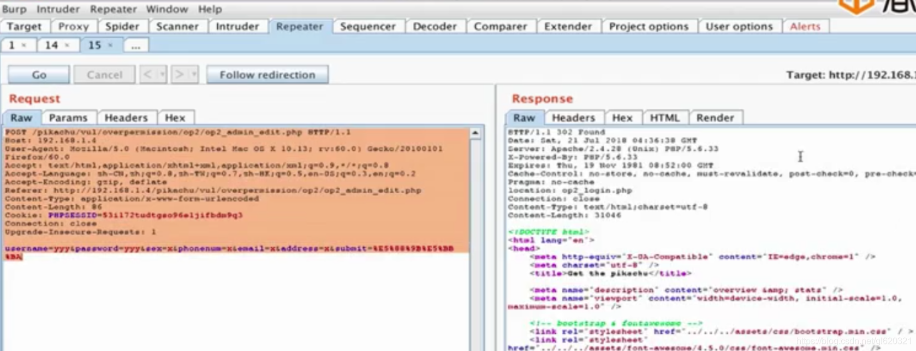Switch to the Intruder tool tab
916x351 pixels.
(237, 26)
